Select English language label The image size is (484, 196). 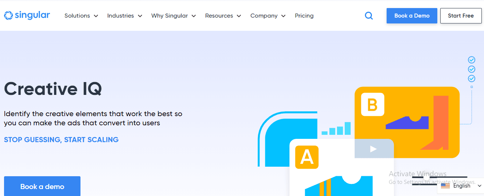[x=462, y=186]
